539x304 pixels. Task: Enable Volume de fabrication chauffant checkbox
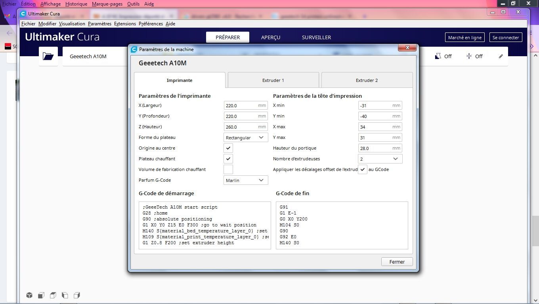coord(228,169)
